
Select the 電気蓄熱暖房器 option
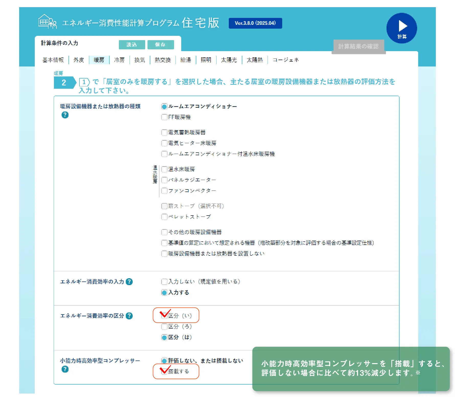[x=164, y=132]
